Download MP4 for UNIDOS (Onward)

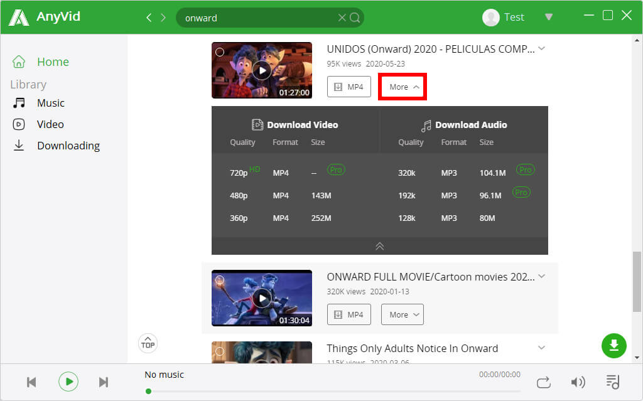pyautogui.click(x=349, y=87)
